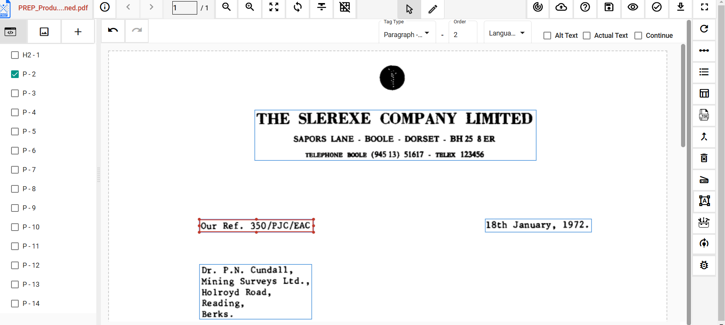Click the pie chart progress icon

tap(538, 7)
